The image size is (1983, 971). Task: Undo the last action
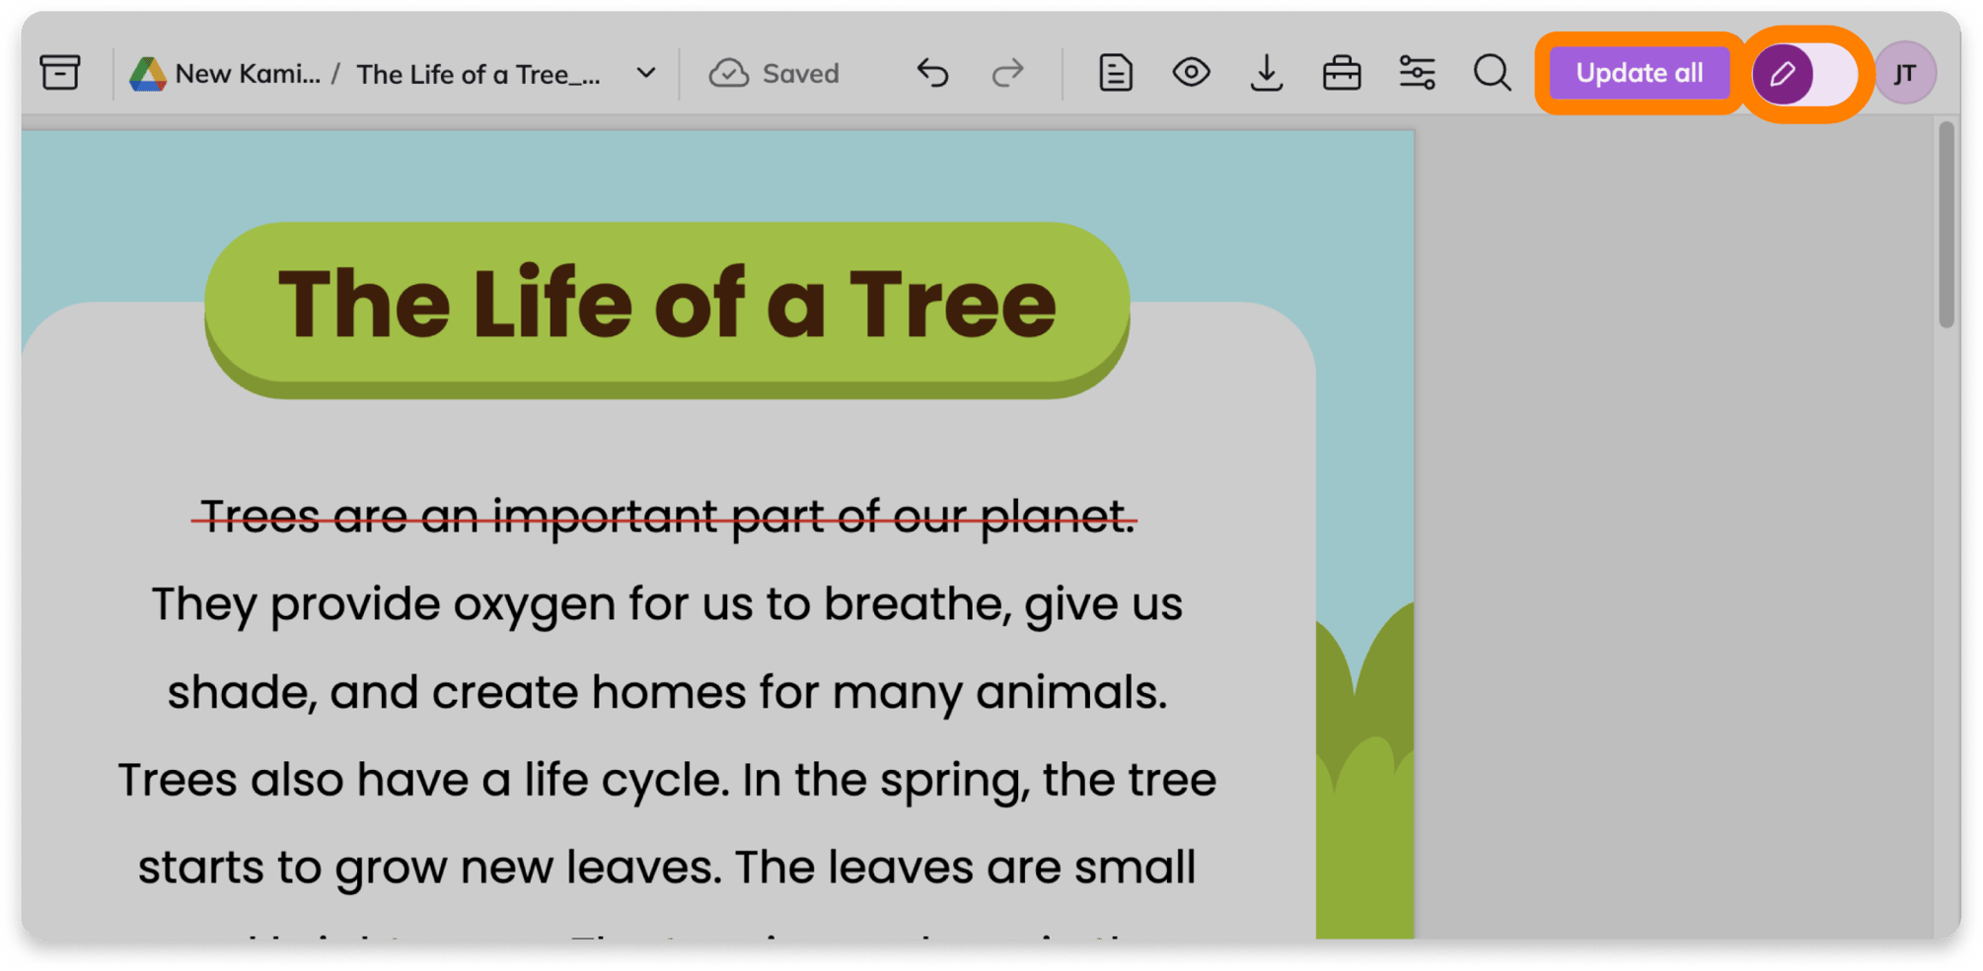pyautogui.click(x=932, y=73)
